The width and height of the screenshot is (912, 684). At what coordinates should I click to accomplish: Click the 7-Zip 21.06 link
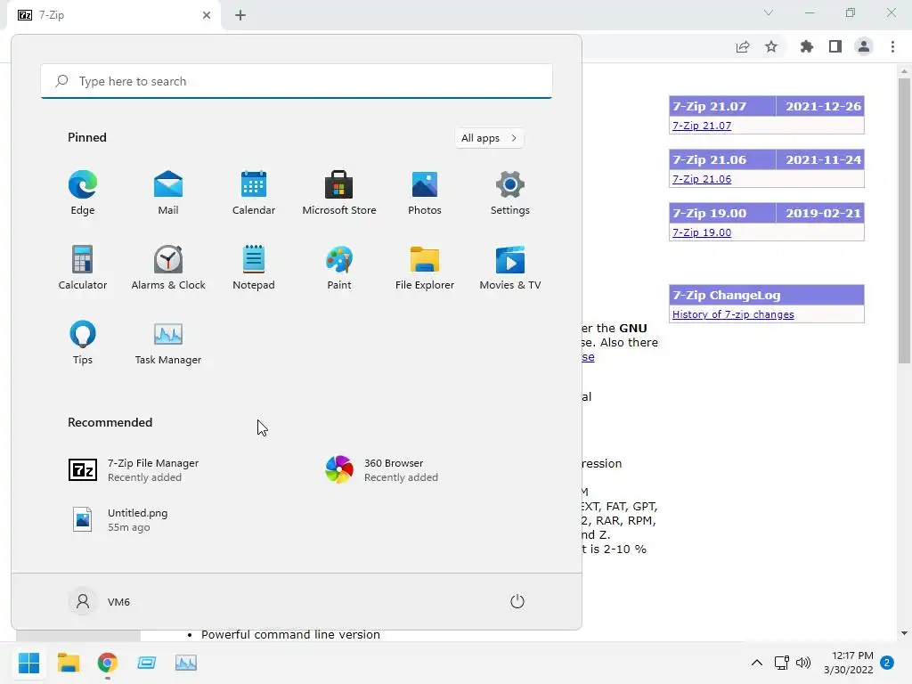coord(702,179)
